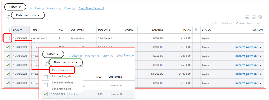Sort by the STATUS column header
This screenshot has width=269, height=100.
click(x=206, y=30)
